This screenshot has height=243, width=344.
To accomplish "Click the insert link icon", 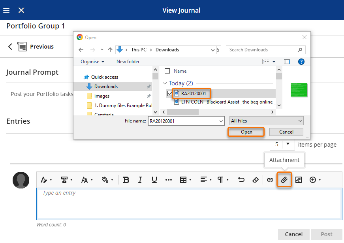I will click(x=270, y=180).
